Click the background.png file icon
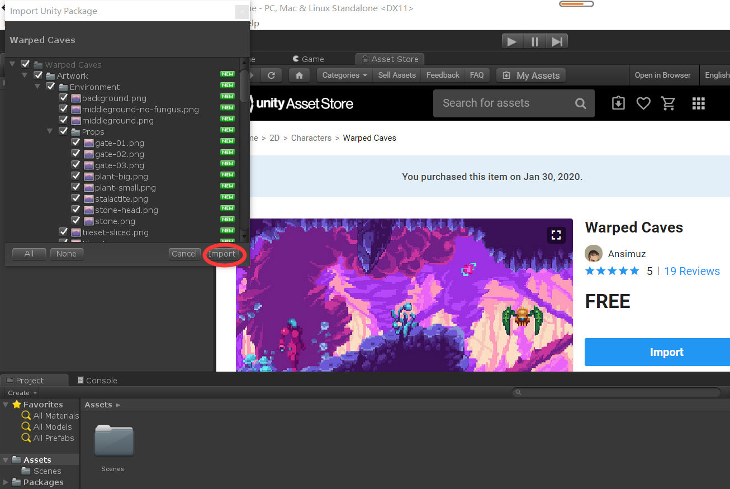730x489 pixels. pos(77,98)
